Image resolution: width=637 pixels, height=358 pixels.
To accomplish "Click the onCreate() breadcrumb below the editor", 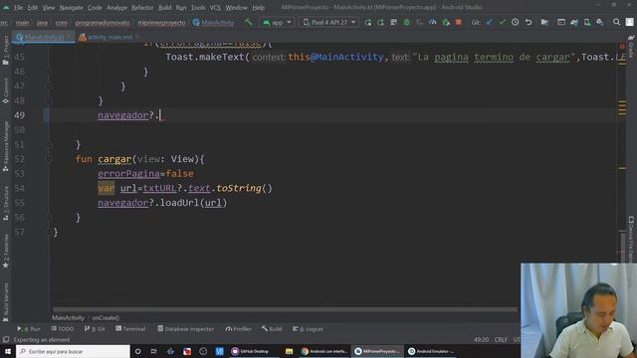I will (x=106, y=318).
